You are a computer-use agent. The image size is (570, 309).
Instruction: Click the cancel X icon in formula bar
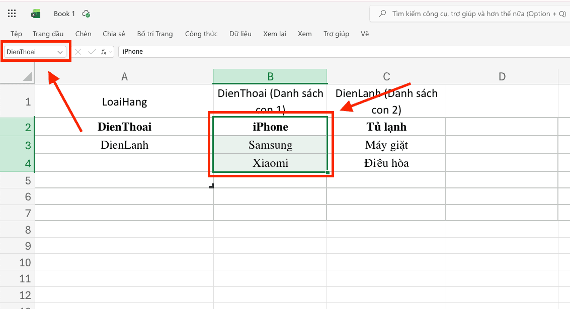click(78, 52)
